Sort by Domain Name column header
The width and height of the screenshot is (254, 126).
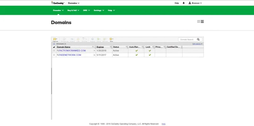coord(63,47)
